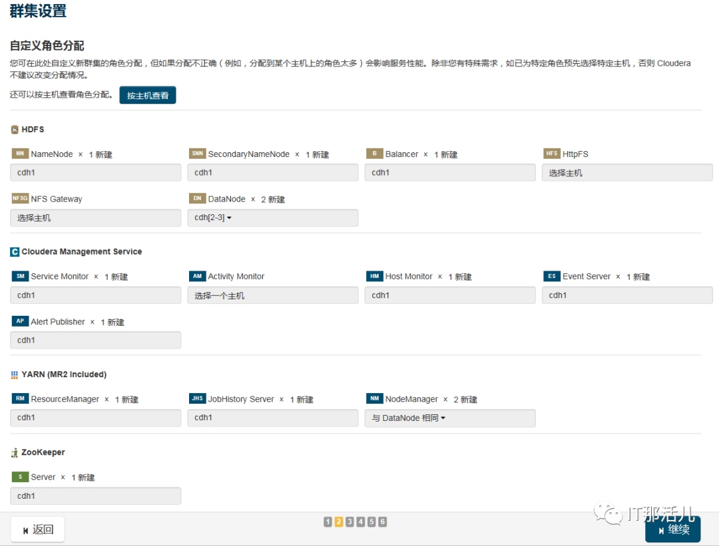The height and width of the screenshot is (546, 719).
Task: Select host for SecondaryNameNode field
Action: pyautogui.click(x=273, y=173)
